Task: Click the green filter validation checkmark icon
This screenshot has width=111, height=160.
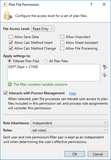Action: pos(10,84)
